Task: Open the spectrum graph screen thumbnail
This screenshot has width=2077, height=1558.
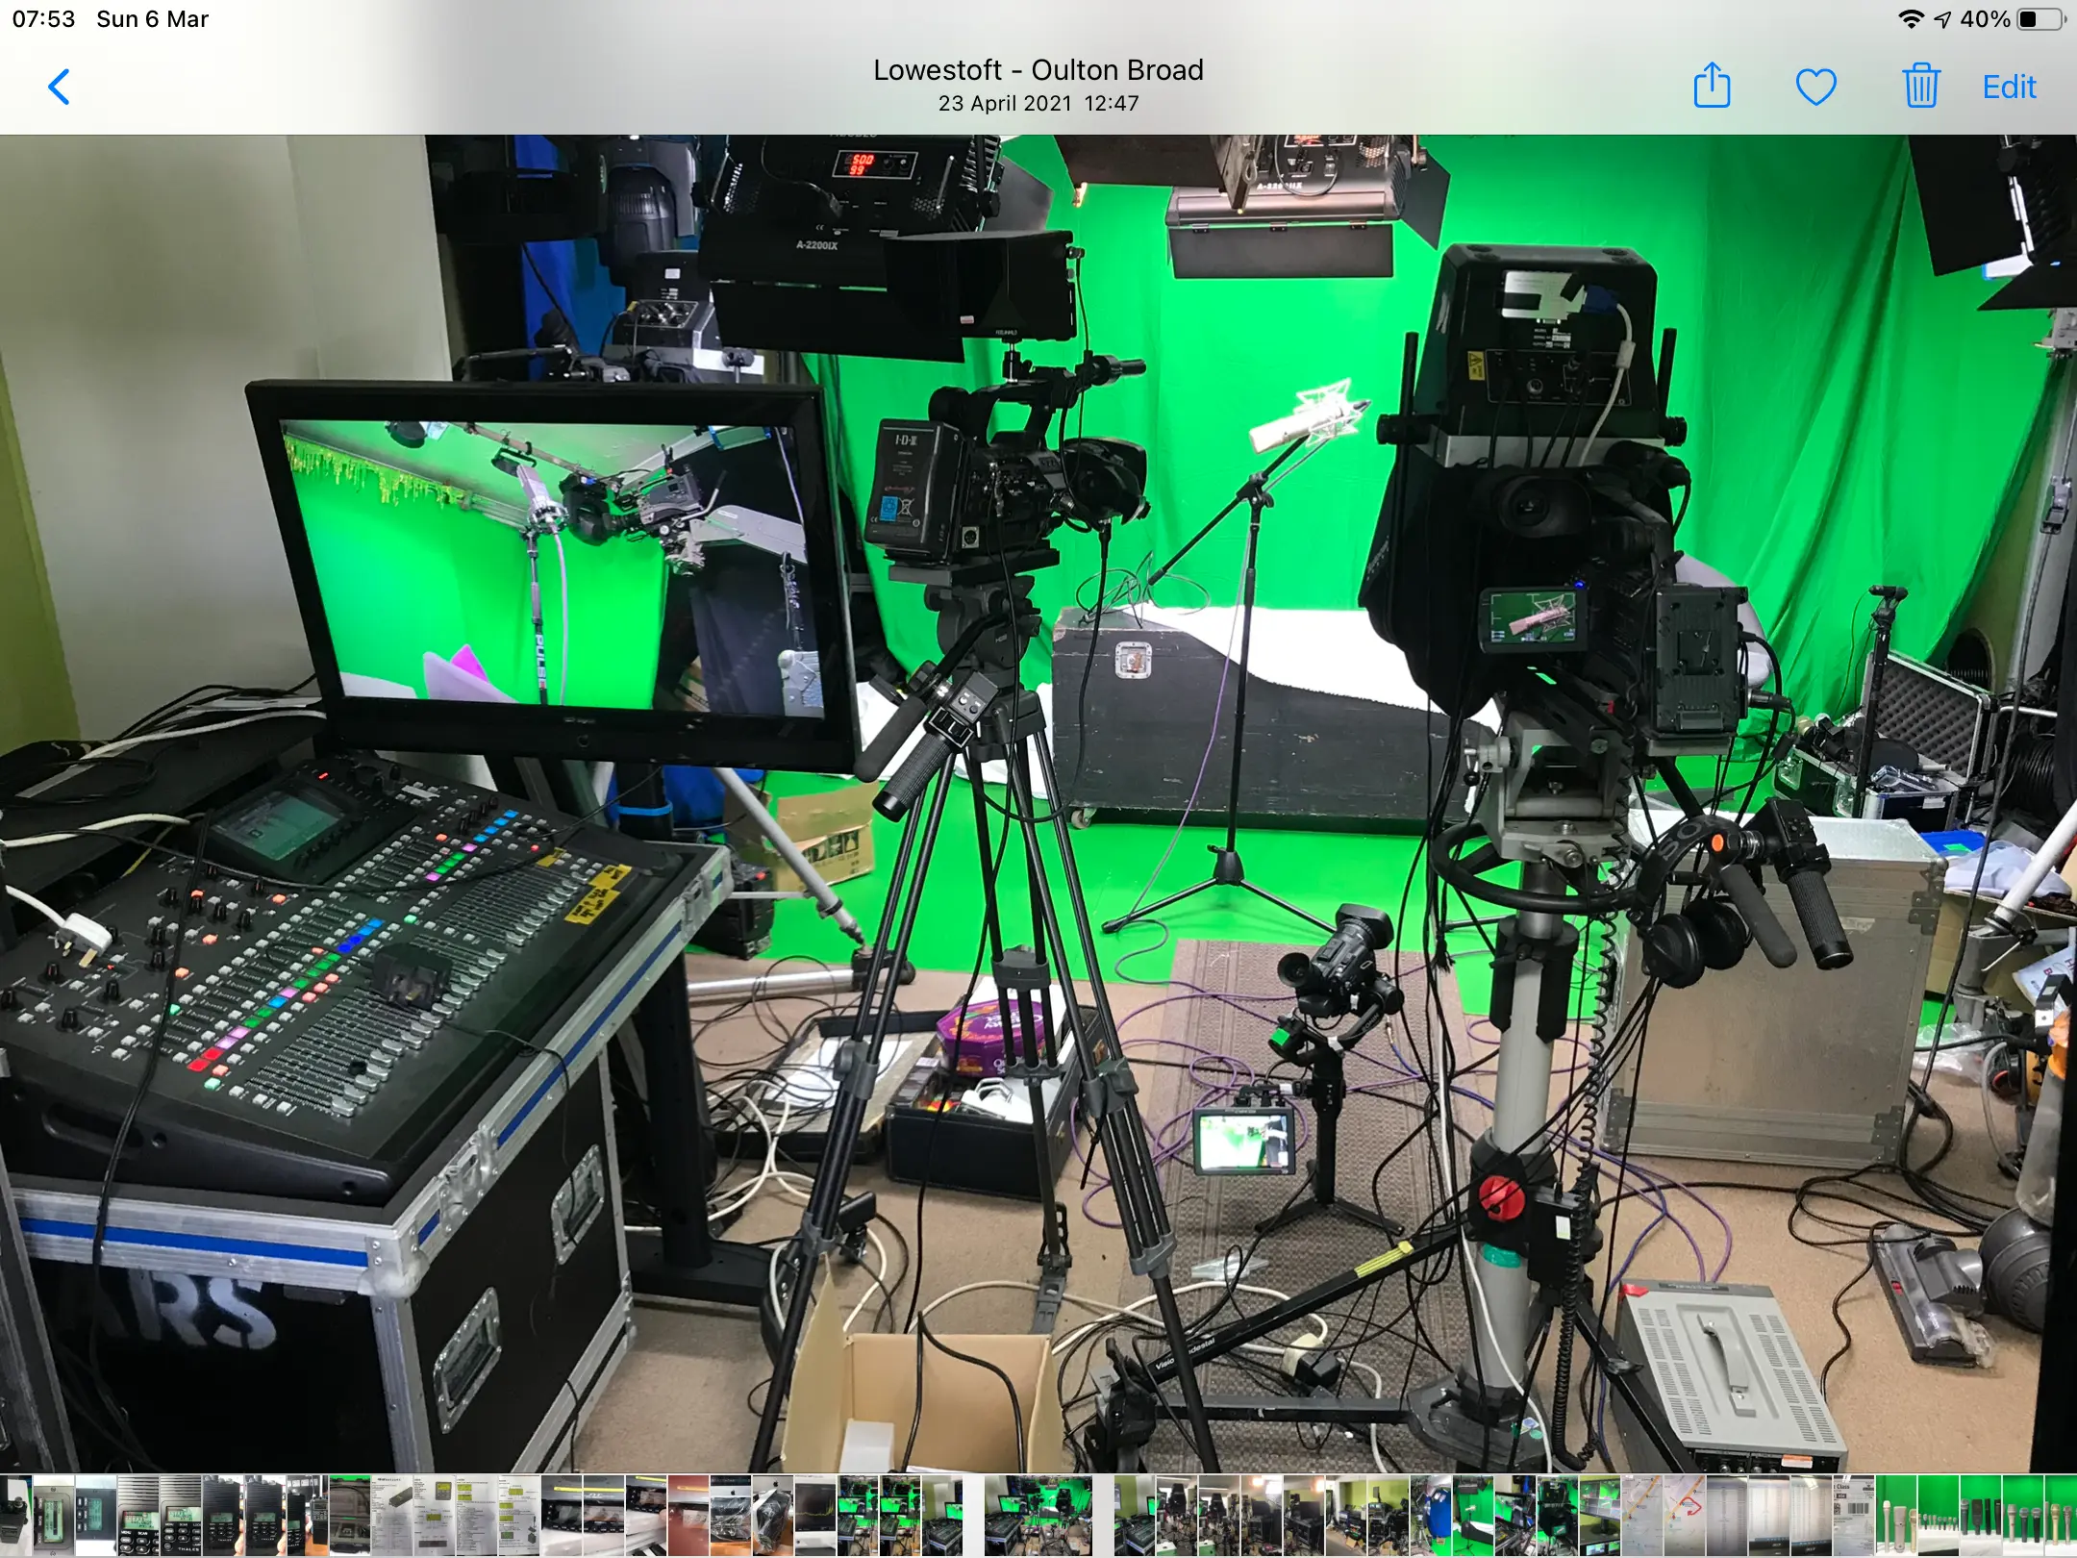Action: pos(815,1516)
